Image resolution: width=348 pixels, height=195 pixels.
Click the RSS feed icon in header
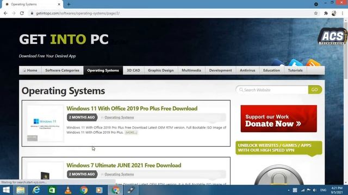313,63
